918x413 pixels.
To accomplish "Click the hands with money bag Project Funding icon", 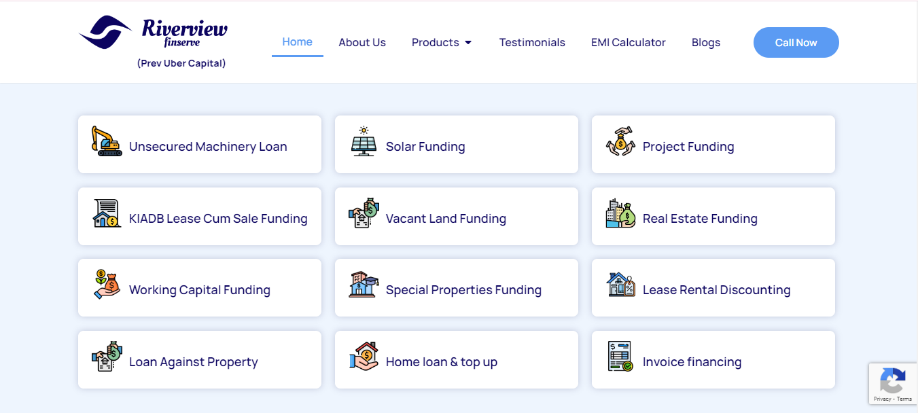I will [x=620, y=141].
